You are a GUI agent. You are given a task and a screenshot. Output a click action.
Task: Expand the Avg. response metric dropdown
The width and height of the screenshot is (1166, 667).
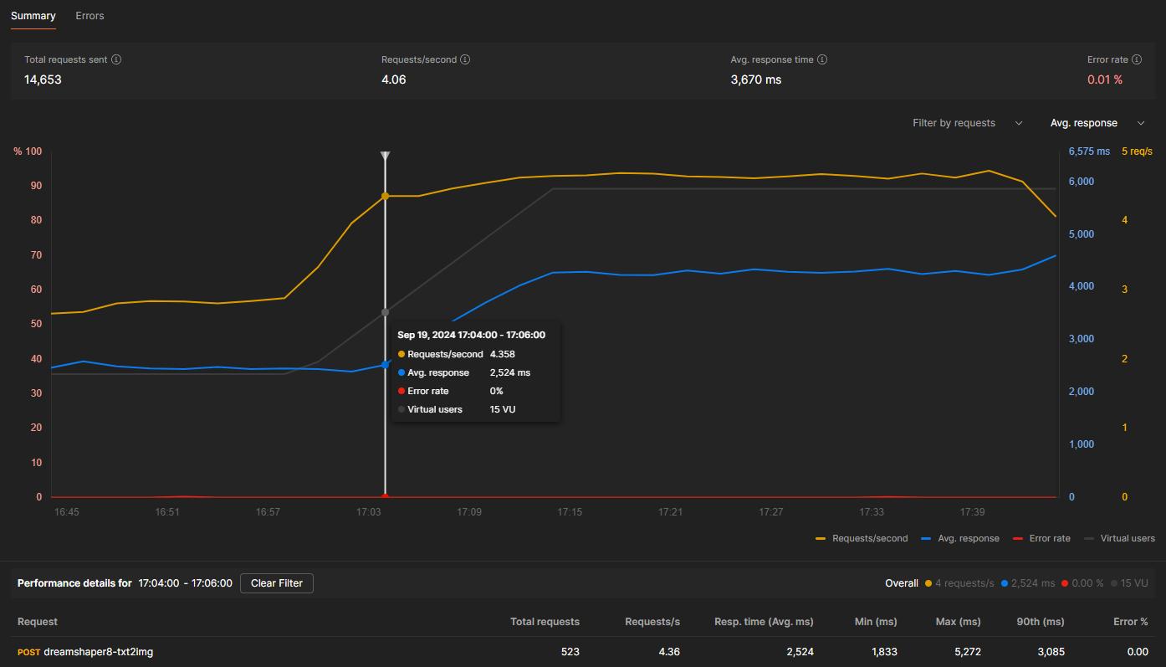tap(1097, 123)
